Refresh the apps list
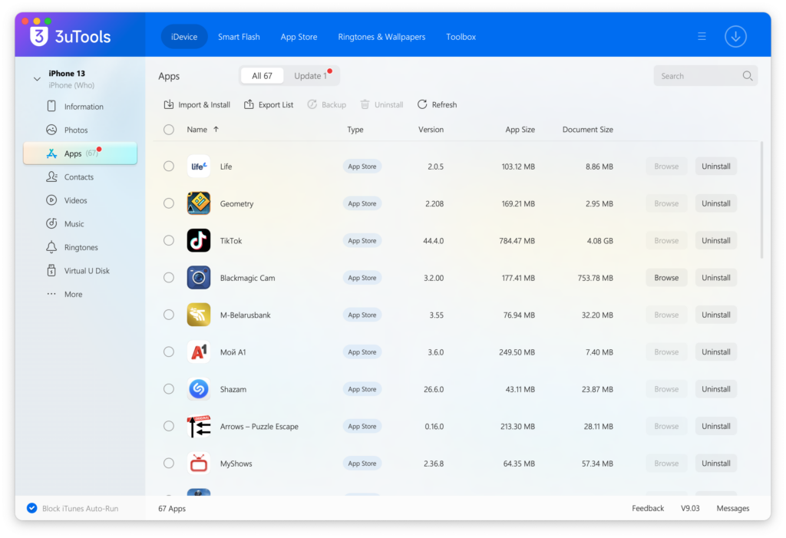Screen dimensions: 786x538 [437, 104]
